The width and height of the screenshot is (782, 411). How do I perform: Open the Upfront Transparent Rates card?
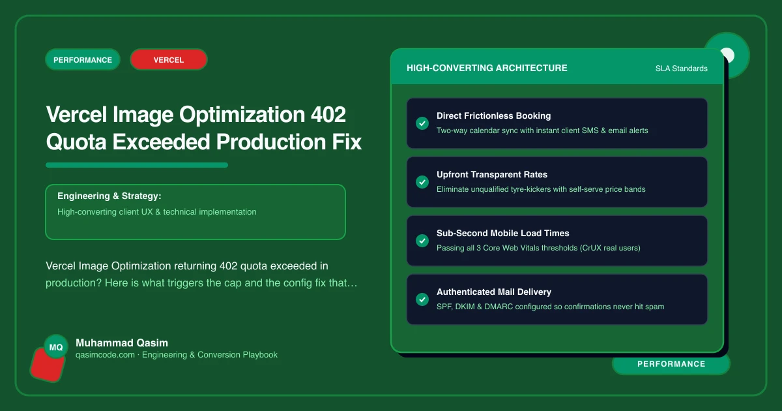click(557, 182)
